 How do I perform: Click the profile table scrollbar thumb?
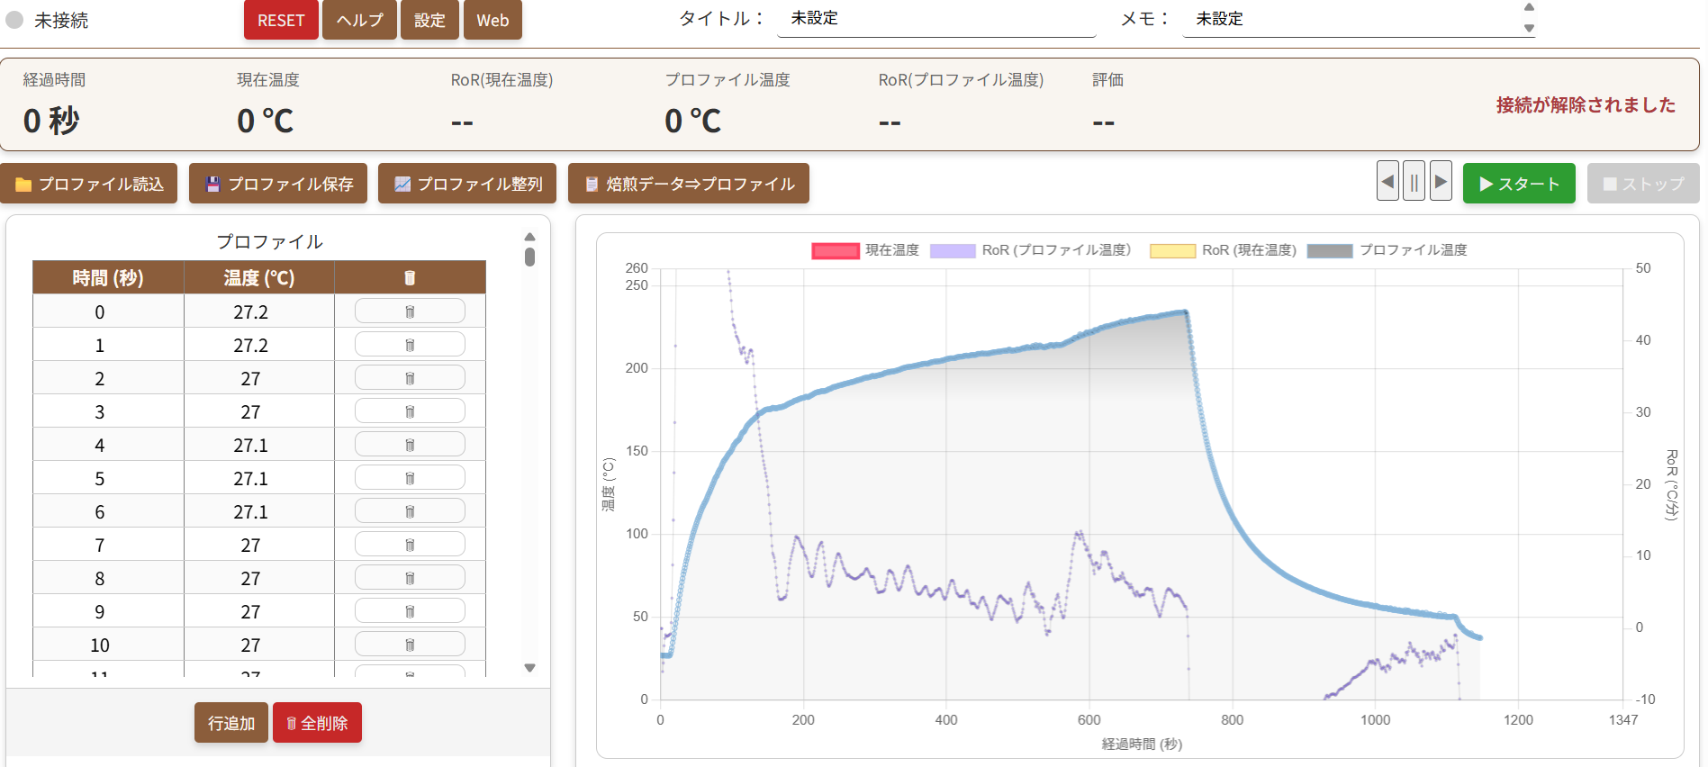529,257
